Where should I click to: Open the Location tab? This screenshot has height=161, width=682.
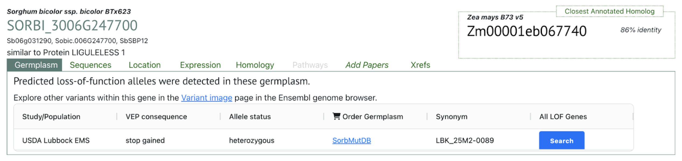[x=145, y=65]
